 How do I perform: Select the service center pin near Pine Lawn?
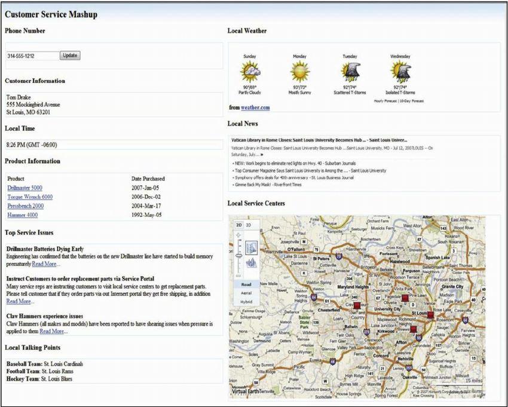[x=405, y=298]
